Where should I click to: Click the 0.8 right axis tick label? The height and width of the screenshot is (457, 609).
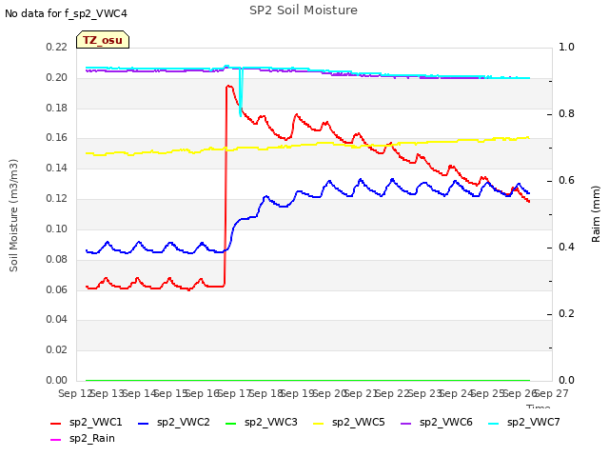[566, 113]
